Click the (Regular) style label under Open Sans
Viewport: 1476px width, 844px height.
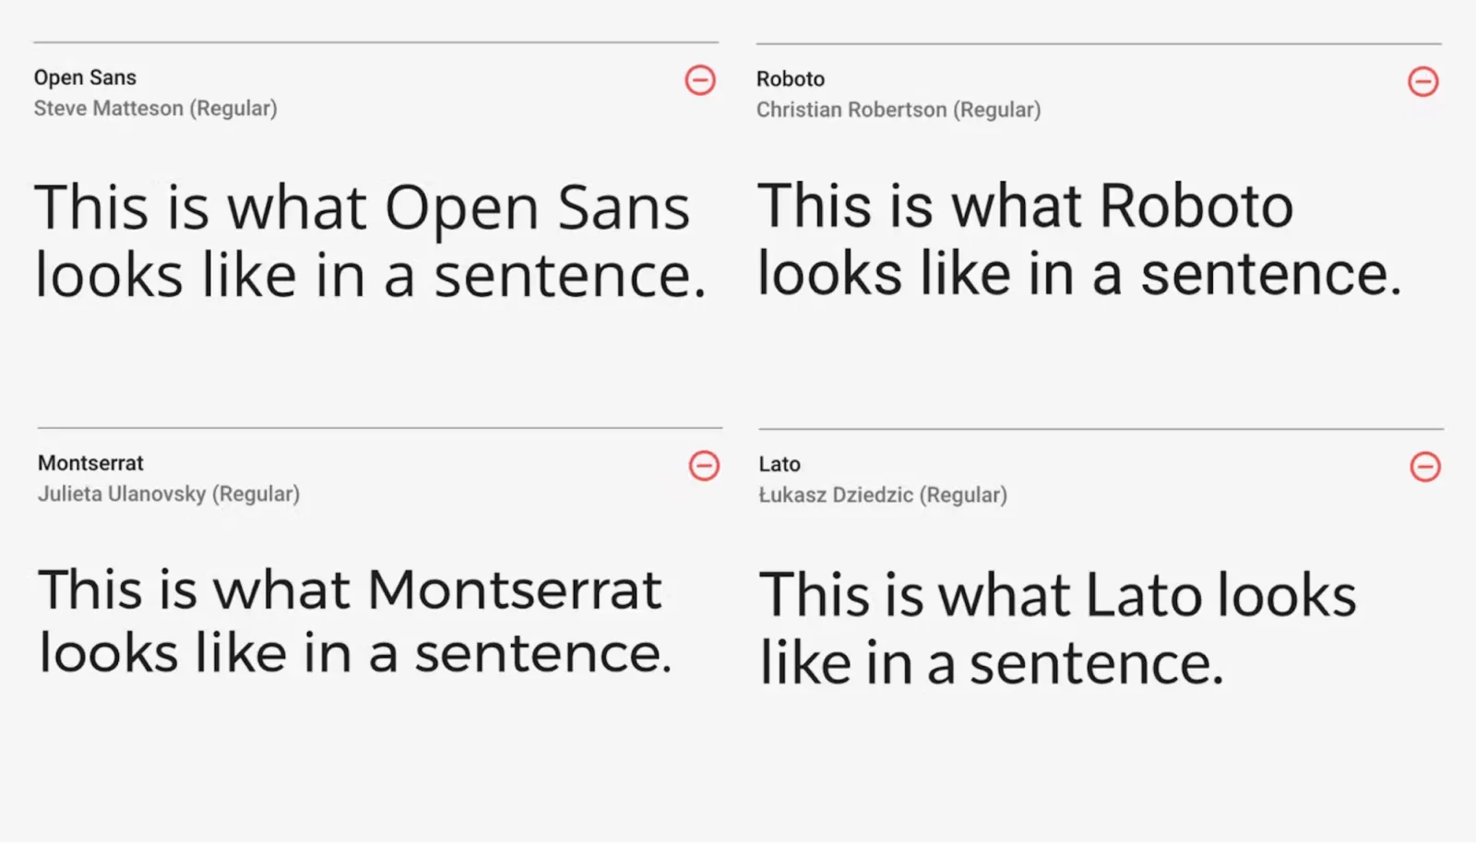[233, 109]
